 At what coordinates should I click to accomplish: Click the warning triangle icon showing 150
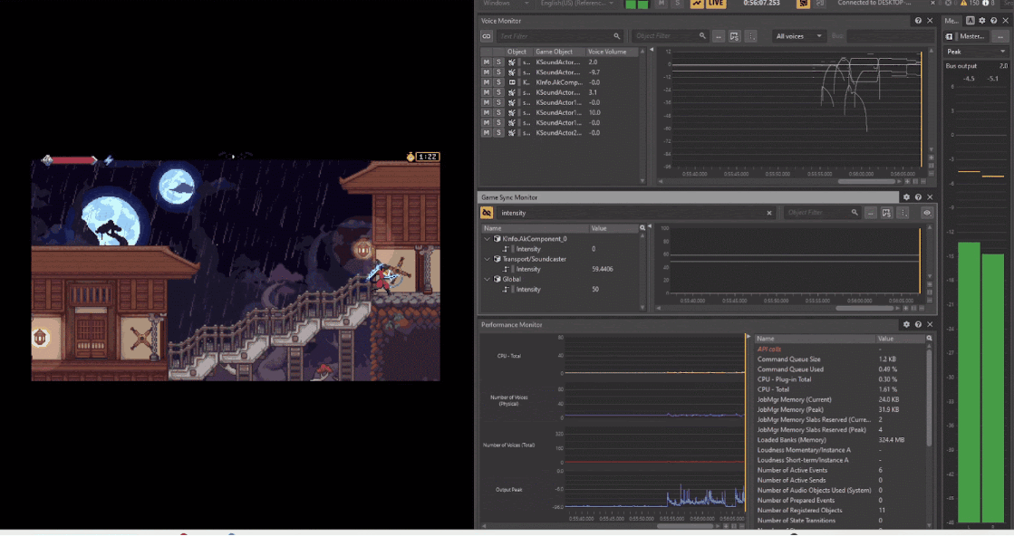[x=963, y=4]
